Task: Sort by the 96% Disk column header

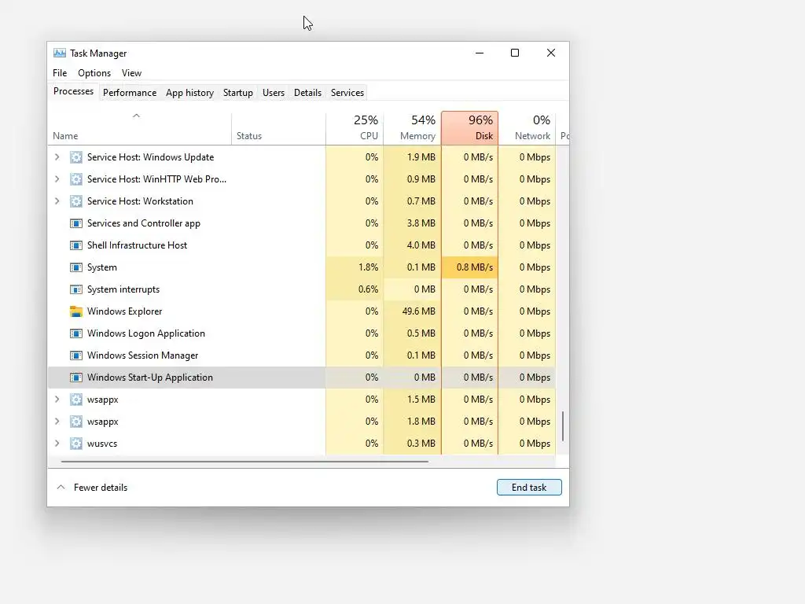Action: tap(470, 128)
